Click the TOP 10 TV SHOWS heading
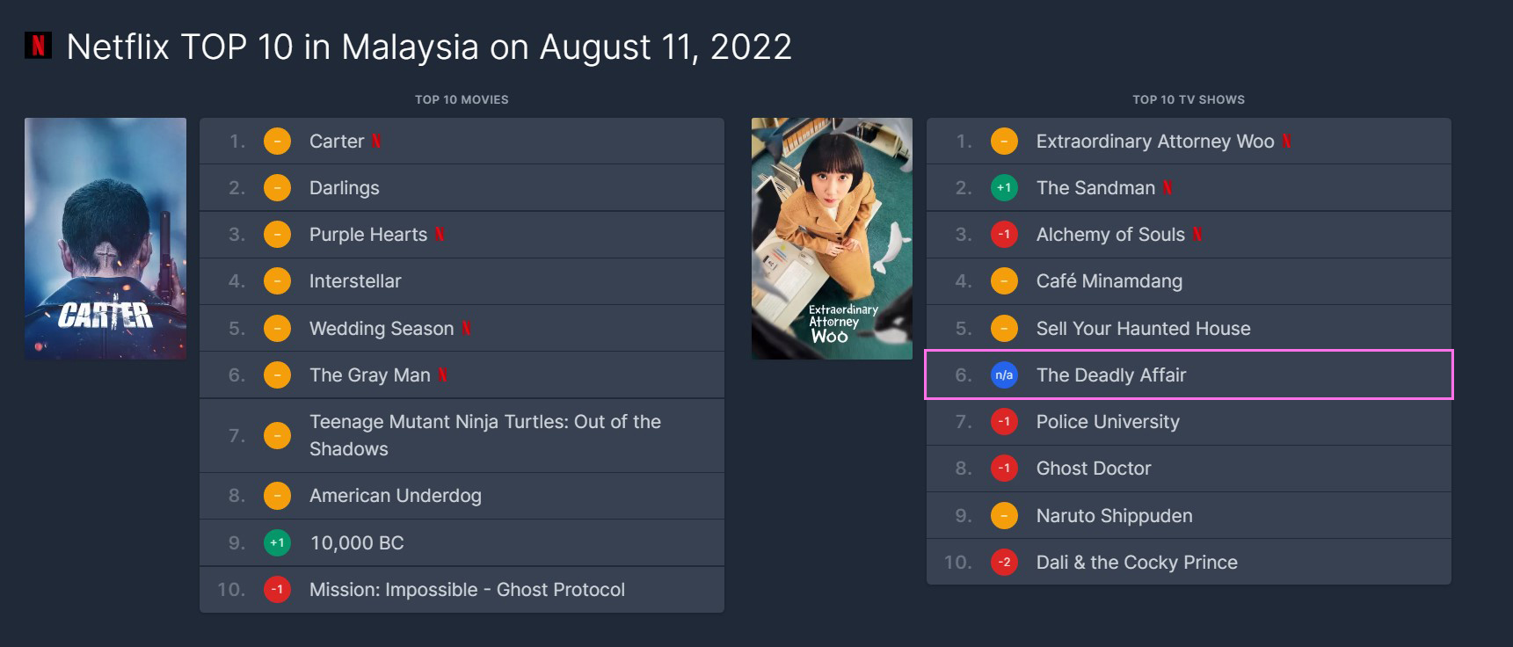Screen dimensions: 1513x647 (1189, 99)
